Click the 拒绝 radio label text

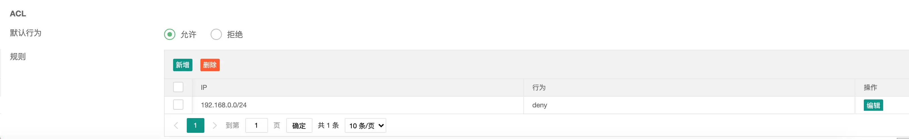(x=235, y=34)
